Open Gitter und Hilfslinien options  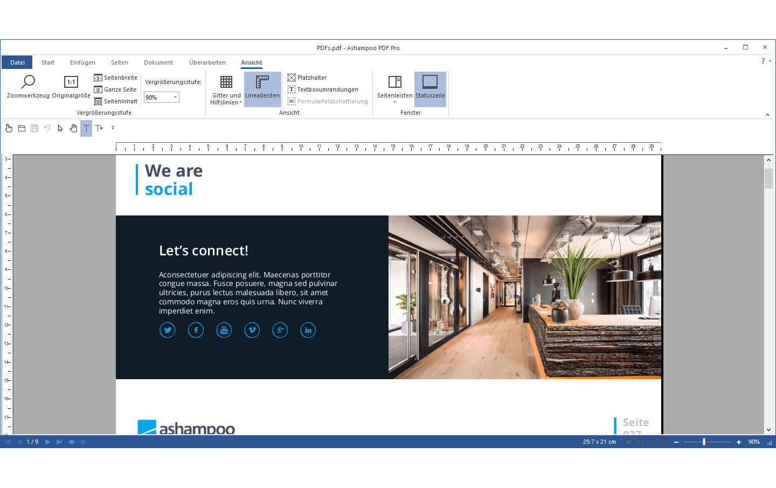pyautogui.click(x=226, y=89)
